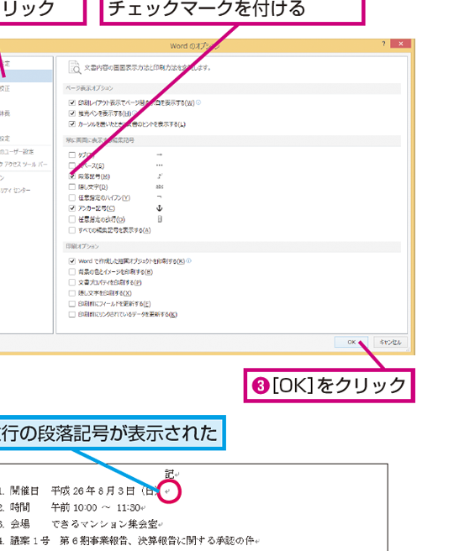Click the できるマンション集会室 text
454x551 pixels.
click(104, 524)
